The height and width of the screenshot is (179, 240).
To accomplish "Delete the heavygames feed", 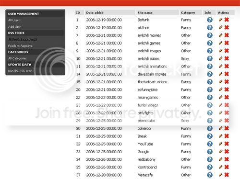I will (227, 97).
